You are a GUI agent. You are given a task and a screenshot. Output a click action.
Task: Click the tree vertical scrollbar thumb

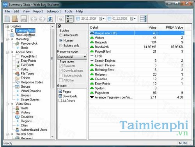point(52,59)
